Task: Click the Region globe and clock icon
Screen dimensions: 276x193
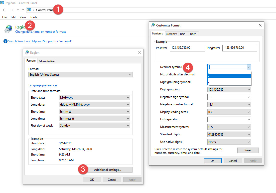Action: [8, 29]
